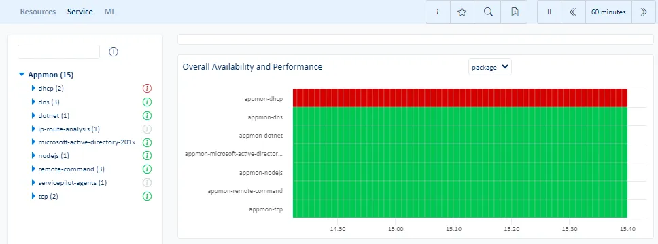
Task: Expand the tcp (2) node
Action: 33,196
